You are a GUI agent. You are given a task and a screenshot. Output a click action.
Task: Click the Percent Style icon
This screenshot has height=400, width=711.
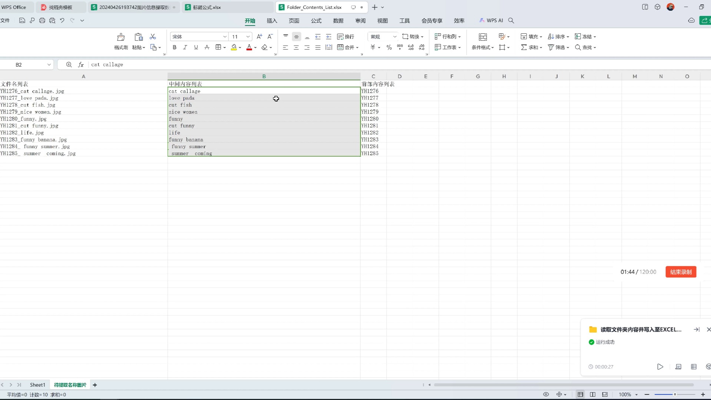point(389,47)
